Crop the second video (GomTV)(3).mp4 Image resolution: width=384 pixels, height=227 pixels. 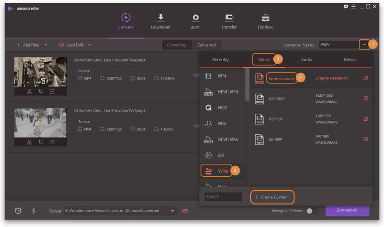[x=41, y=142]
